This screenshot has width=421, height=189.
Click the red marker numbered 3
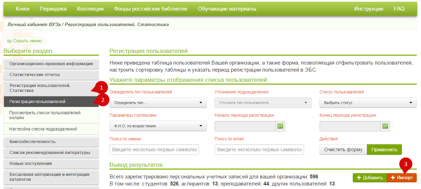tap(406, 164)
